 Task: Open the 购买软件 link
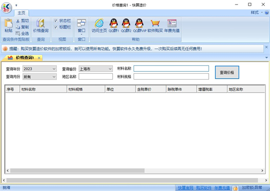(204, 188)
